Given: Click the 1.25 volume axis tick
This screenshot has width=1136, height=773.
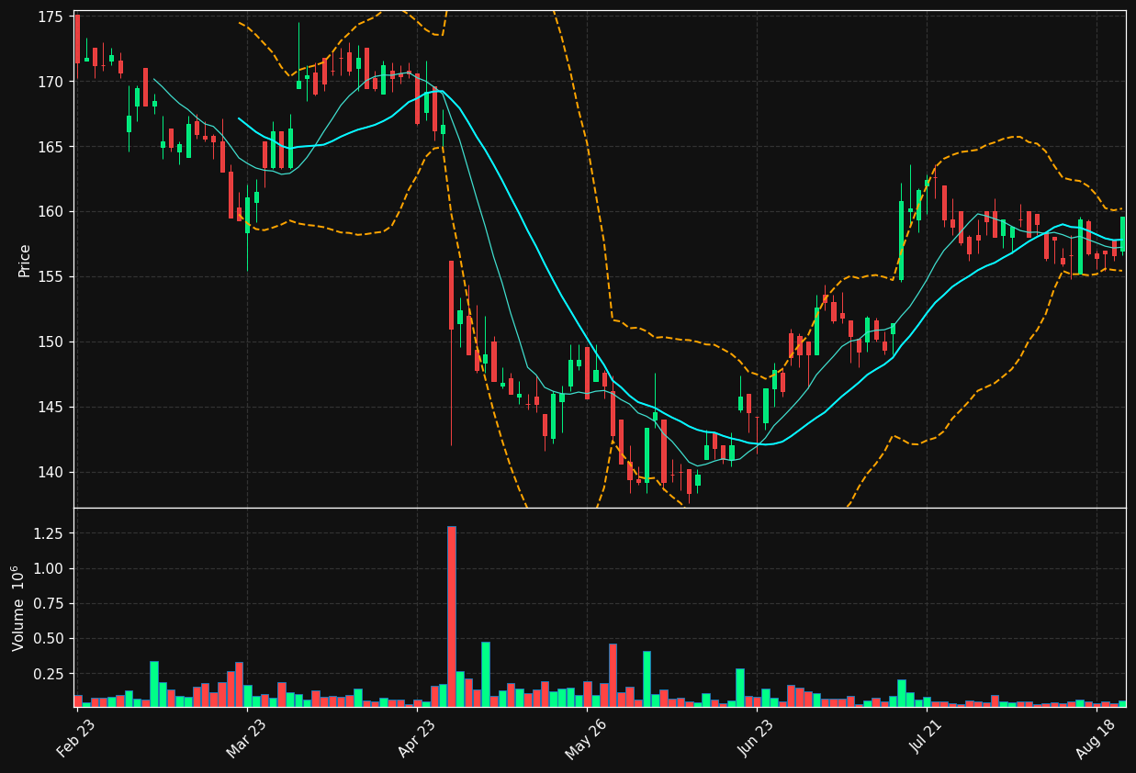Looking at the screenshot, I should pyautogui.click(x=49, y=534).
